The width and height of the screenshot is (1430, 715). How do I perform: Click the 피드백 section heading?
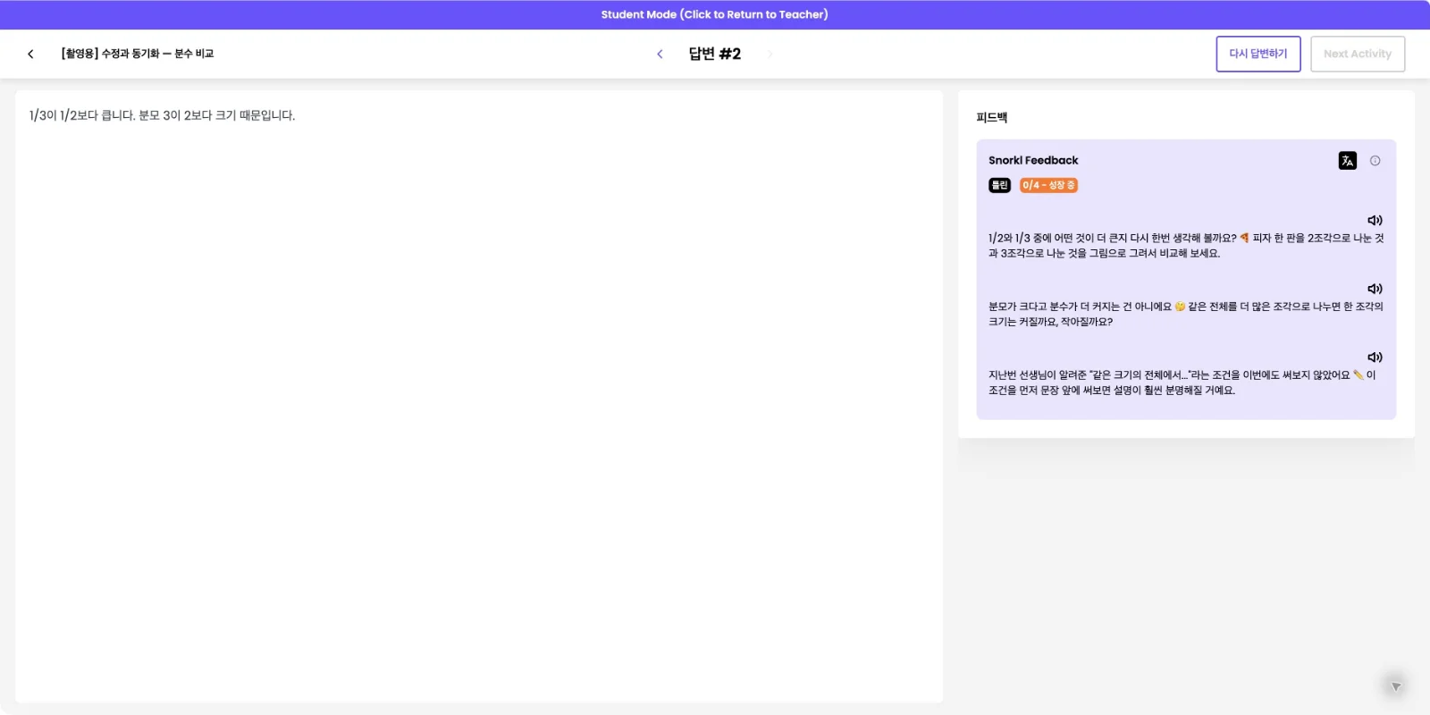[991, 117]
